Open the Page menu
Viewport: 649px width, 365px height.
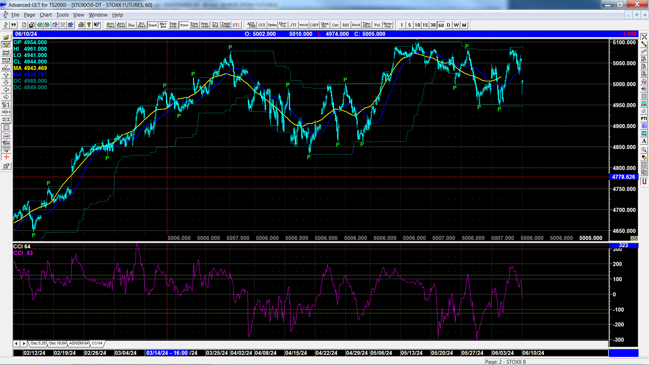point(29,15)
